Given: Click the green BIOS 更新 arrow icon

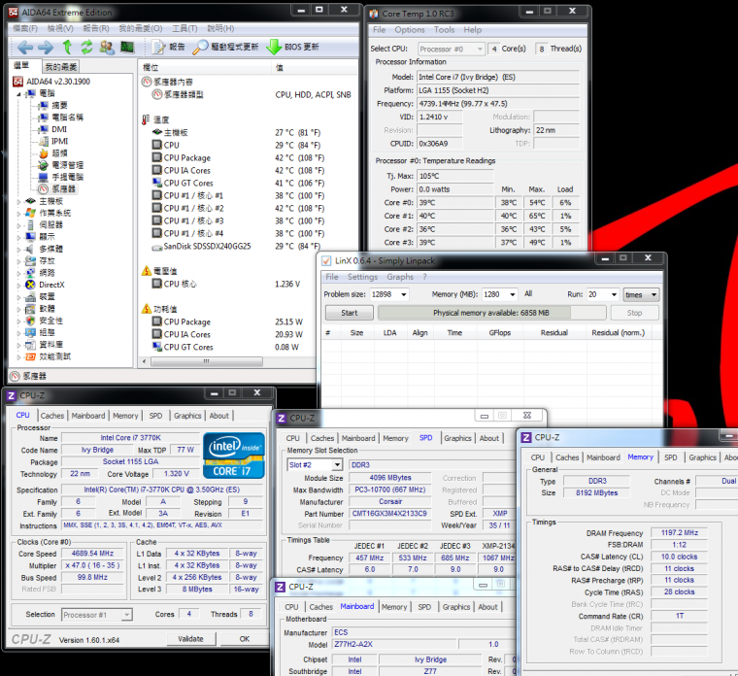Looking at the screenshot, I should pos(275,47).
